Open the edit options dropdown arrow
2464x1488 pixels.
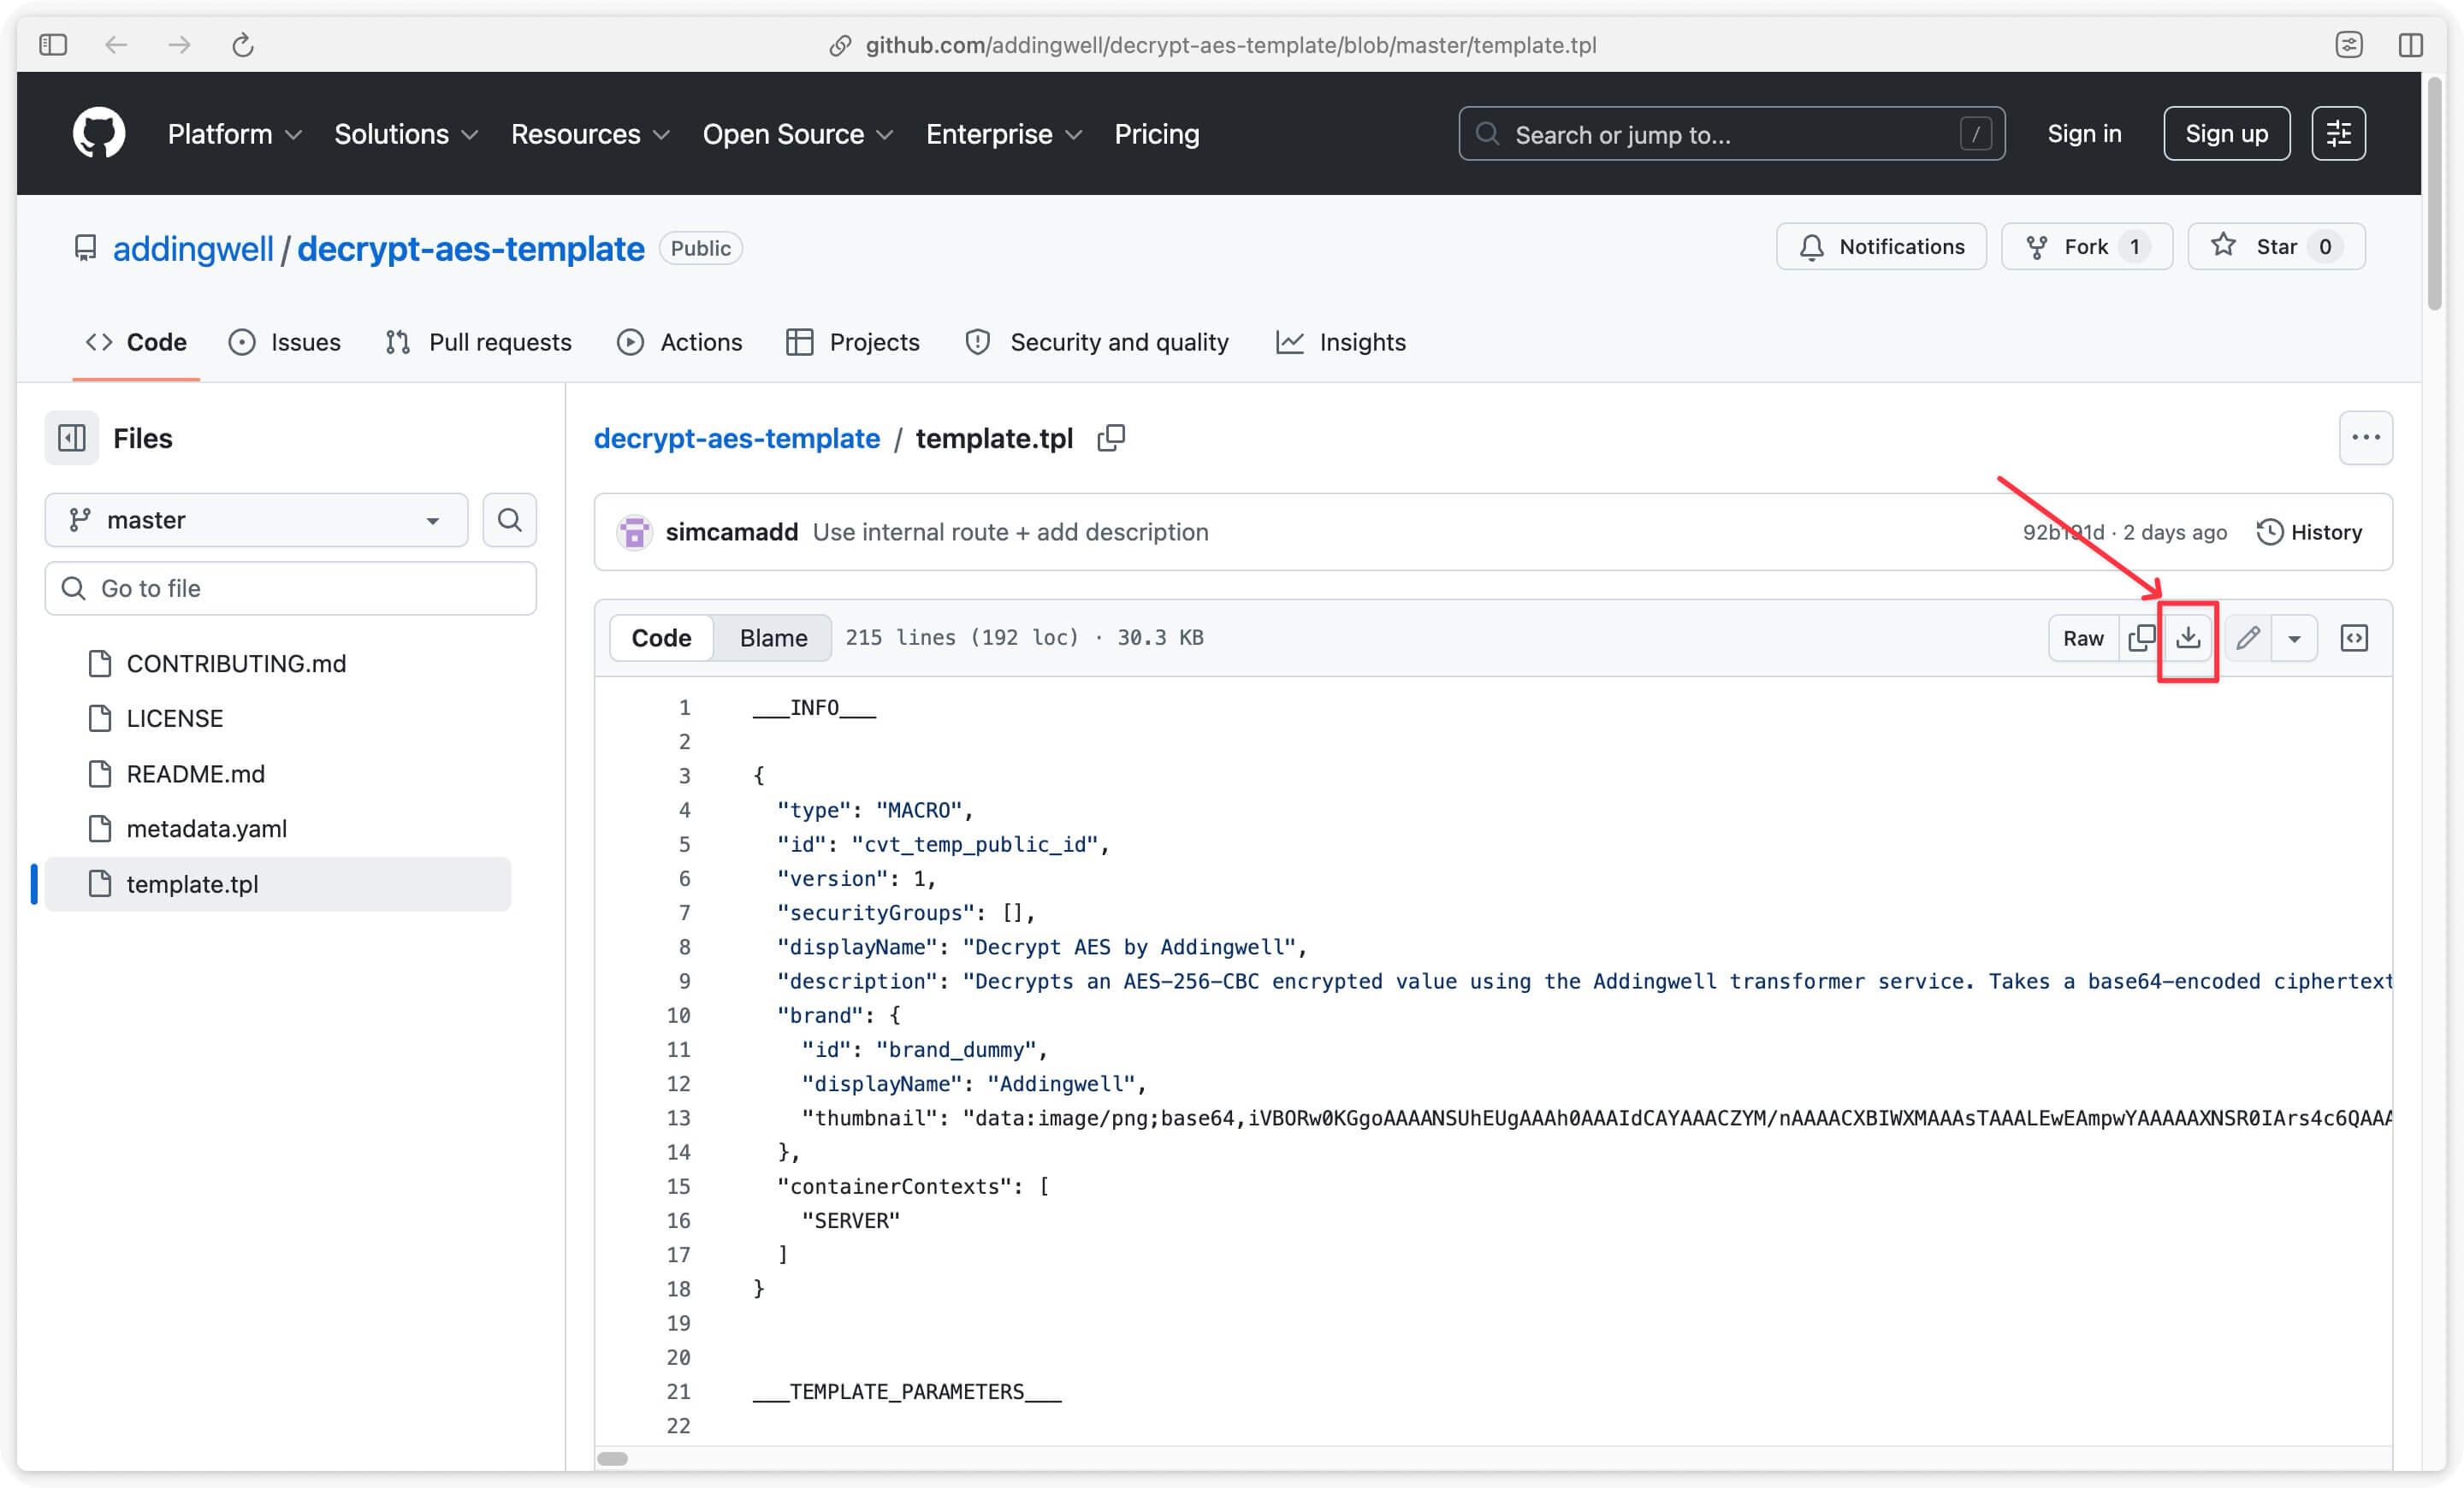click(x=2294, y=638)
